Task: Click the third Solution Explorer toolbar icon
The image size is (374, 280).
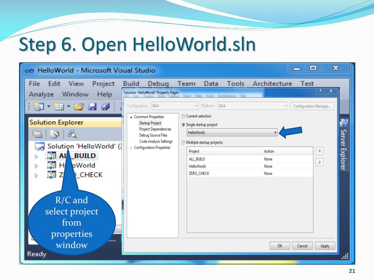Action: (x=72, y=134)
